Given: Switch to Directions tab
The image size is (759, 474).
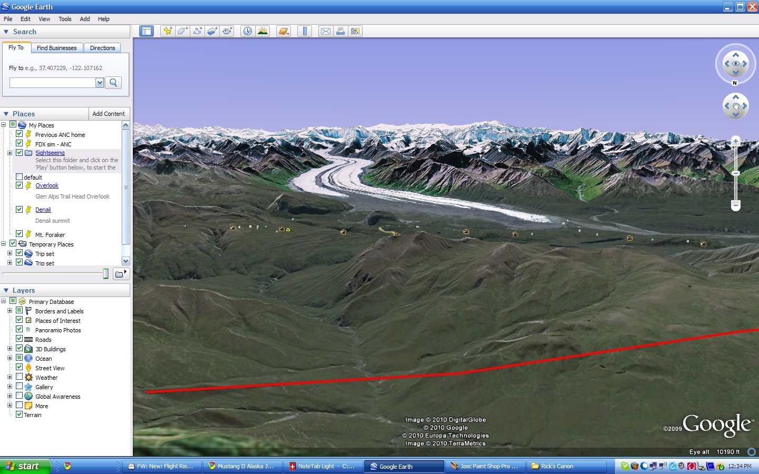Looking at the screenshot, I should tap(102, 48).
